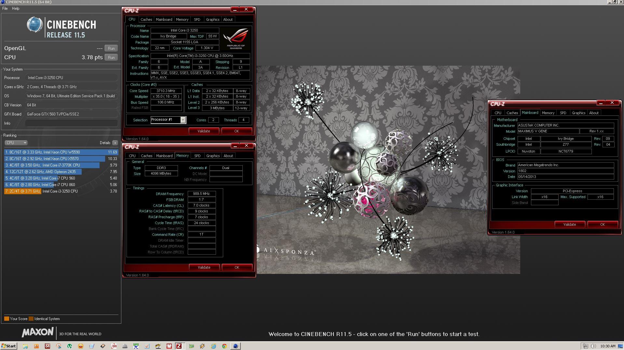Select CPU tab in memory CPU-Z window

coord(132,156)
